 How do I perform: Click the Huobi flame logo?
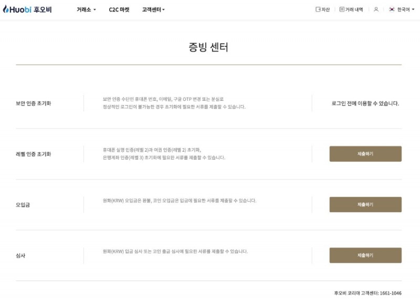pos(5,9)
